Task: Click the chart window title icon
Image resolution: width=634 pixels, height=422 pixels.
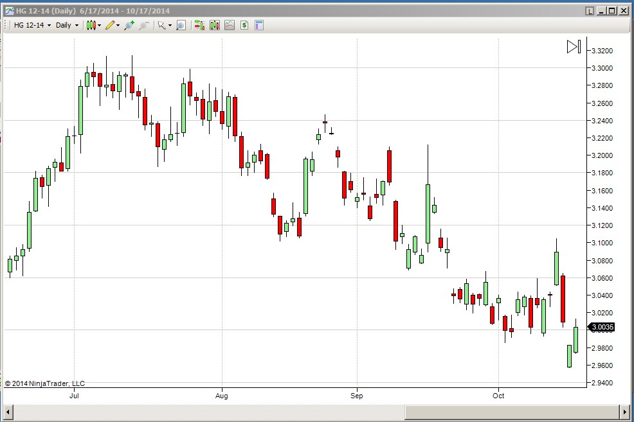Action: coord(9,11)
